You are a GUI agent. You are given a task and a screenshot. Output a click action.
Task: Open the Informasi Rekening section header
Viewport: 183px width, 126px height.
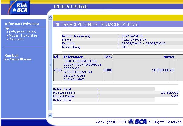click(22, 24)
